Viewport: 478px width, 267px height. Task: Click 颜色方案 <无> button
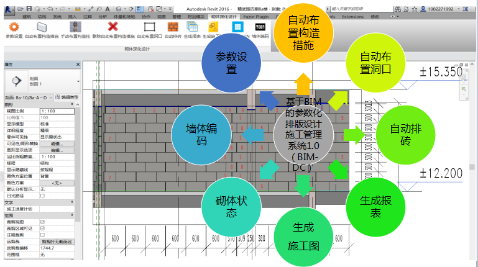point(57,183)
